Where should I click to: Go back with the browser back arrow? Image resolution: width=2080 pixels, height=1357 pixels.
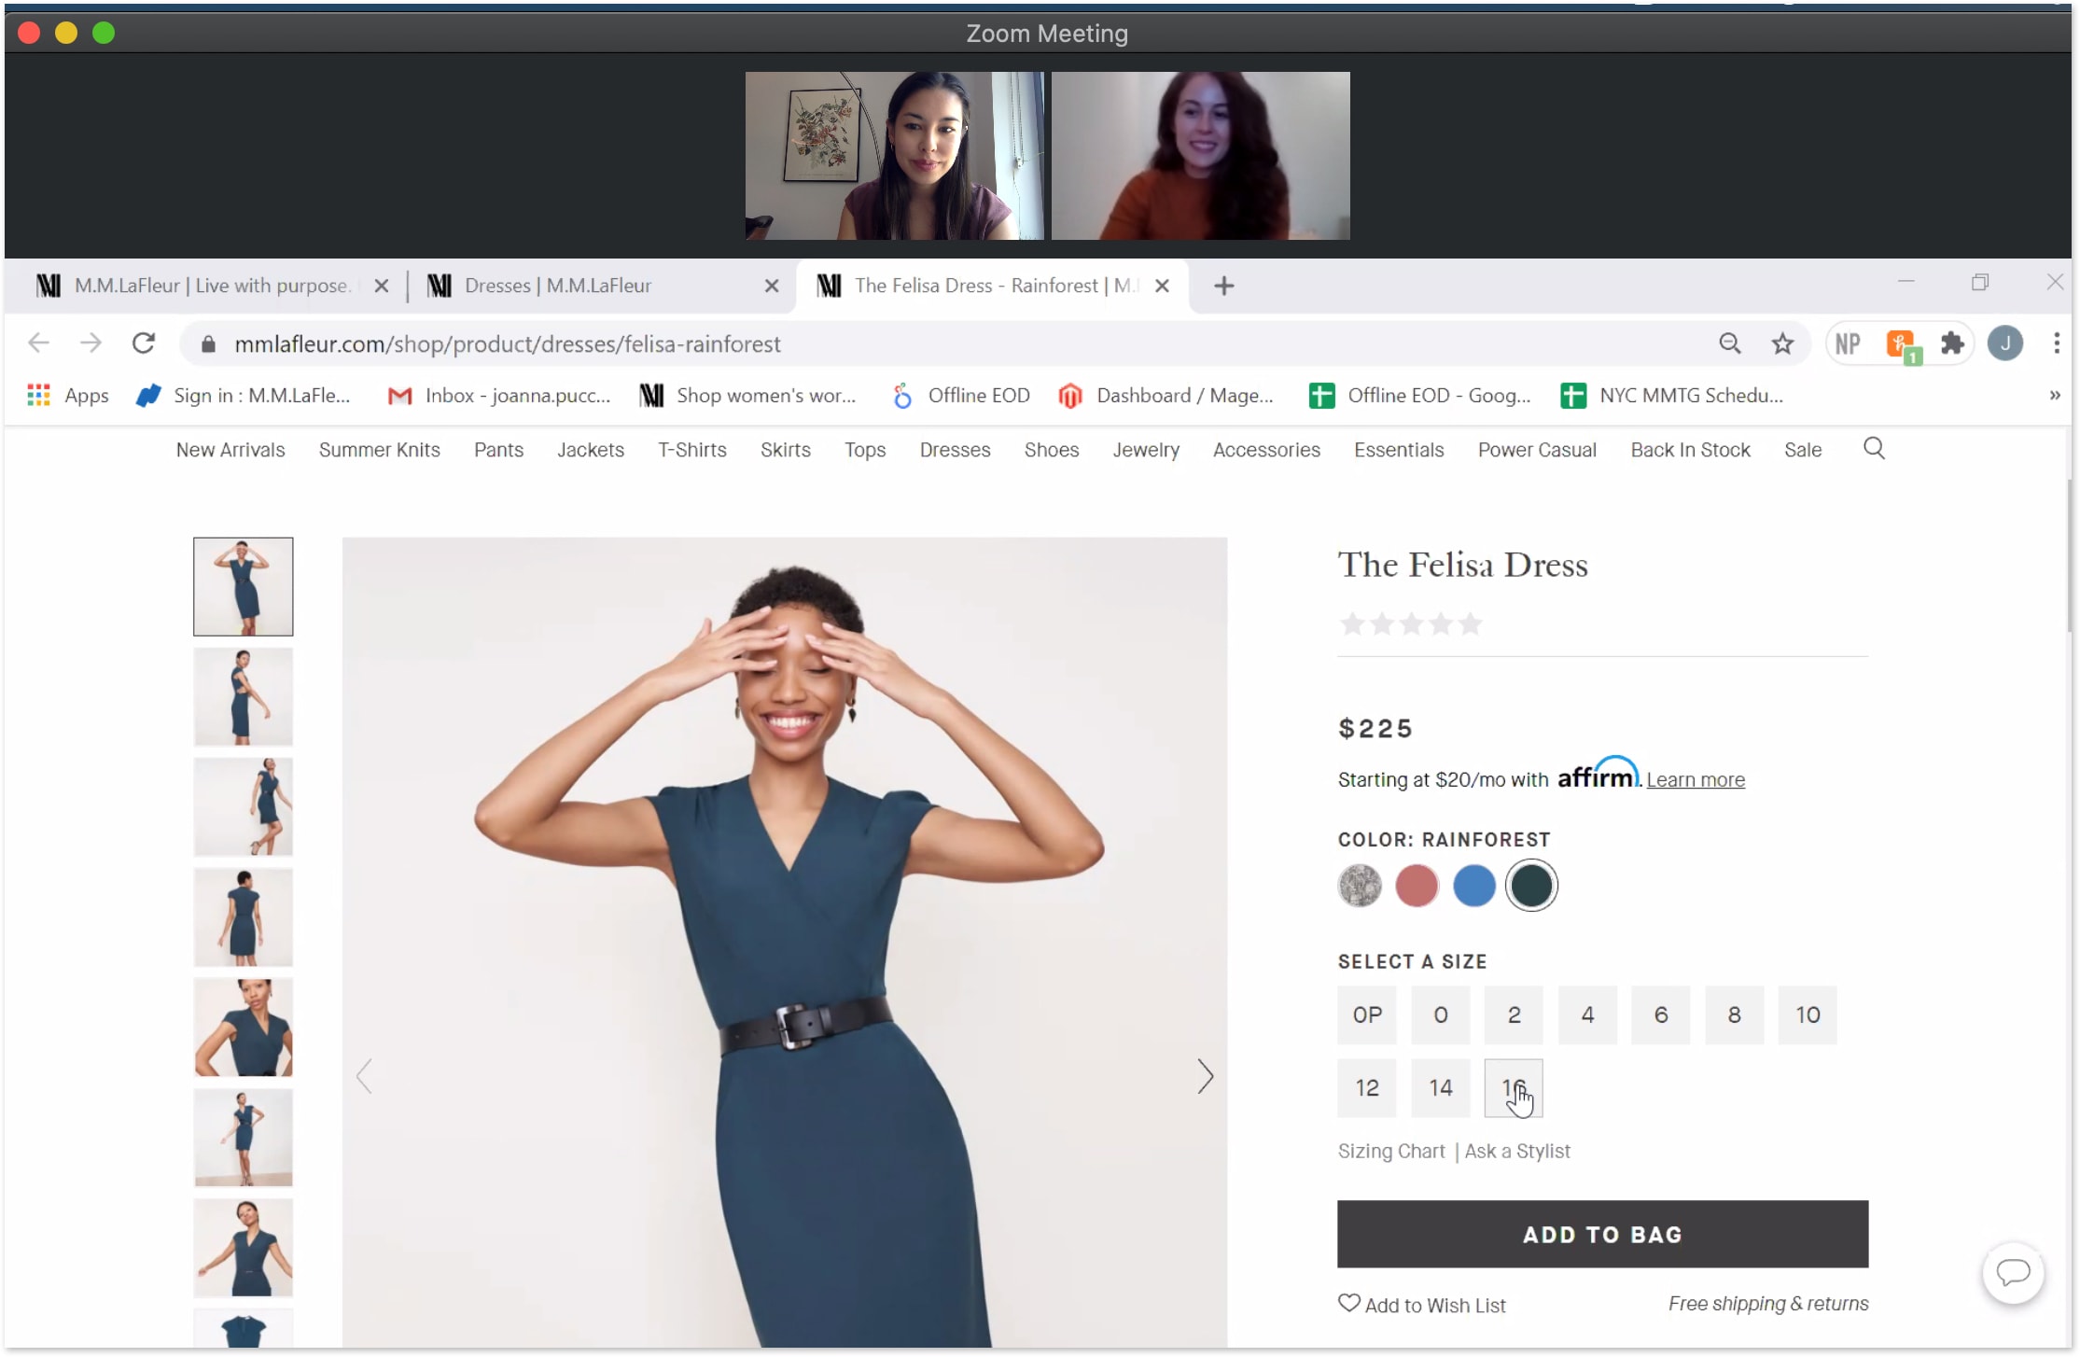[38, 343]
